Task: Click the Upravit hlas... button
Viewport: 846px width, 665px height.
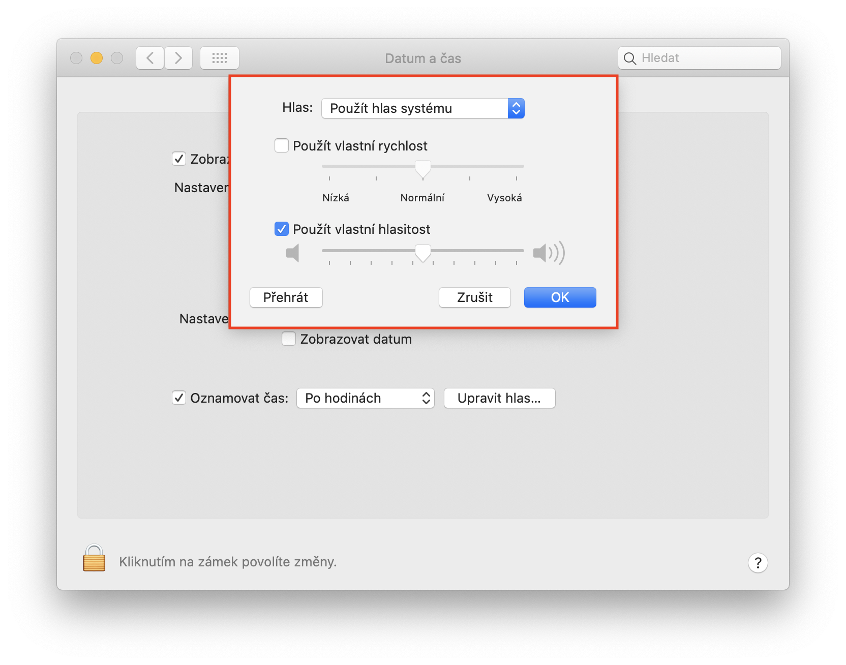Action: coord(499,398)
